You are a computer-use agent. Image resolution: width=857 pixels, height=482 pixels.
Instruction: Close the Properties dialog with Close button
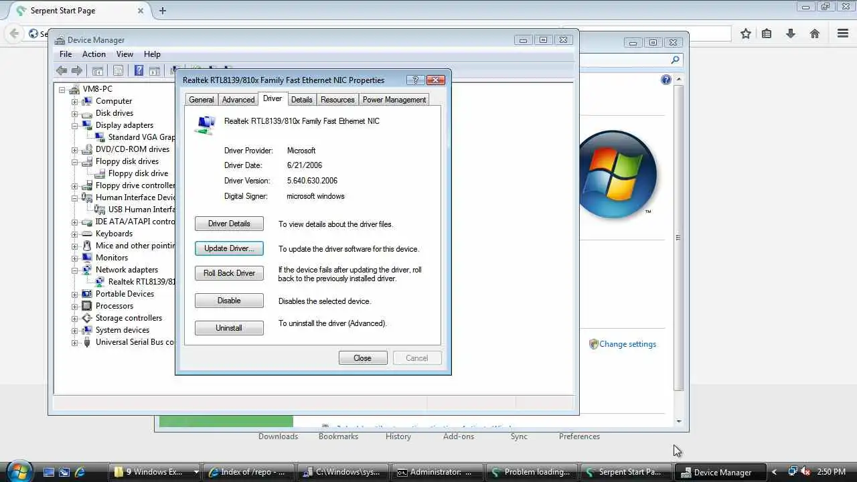coord(363,358)
